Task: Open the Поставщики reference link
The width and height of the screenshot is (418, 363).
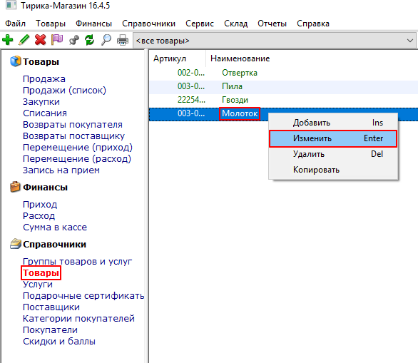Action: pos(51,307)
